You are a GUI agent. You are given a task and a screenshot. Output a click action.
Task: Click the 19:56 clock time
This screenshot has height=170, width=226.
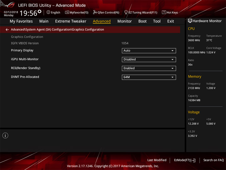(x=28, y=13)
